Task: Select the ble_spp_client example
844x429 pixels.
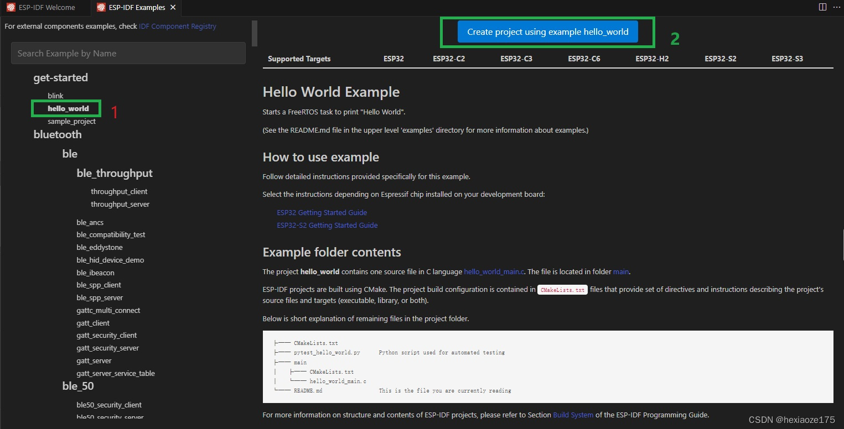Action: point(99,285)
